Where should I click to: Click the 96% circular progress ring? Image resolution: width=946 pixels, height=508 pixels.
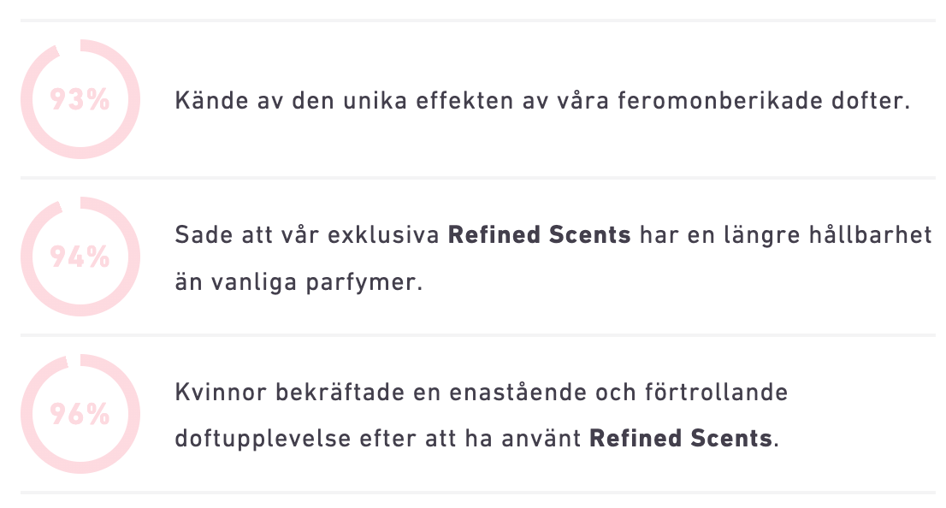tap(80, 414)
